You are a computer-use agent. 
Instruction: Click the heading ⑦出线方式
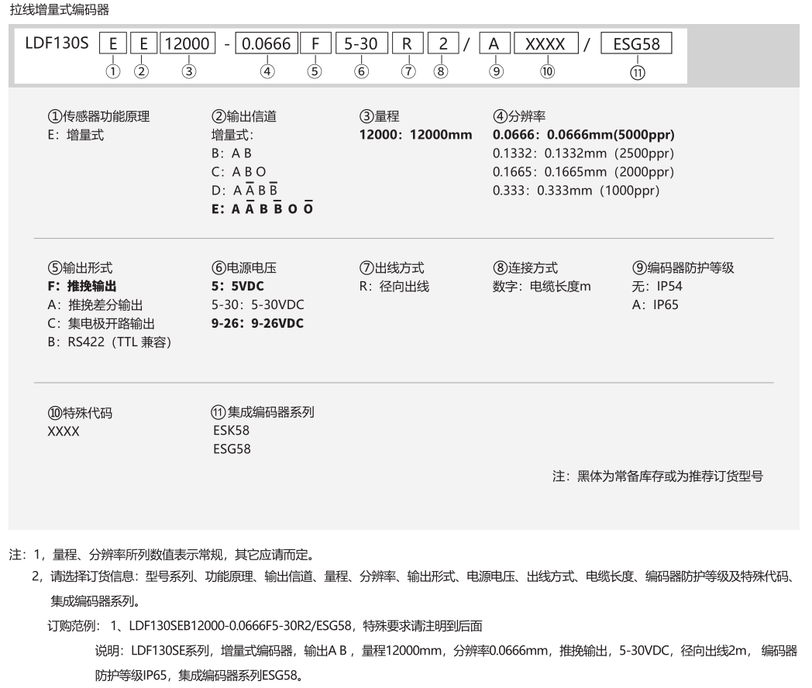click(x=392, y=267)
